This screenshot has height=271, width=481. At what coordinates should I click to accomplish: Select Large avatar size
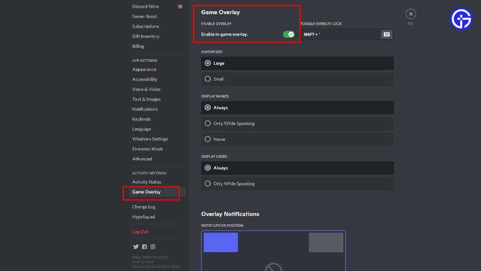pos(297,63)
